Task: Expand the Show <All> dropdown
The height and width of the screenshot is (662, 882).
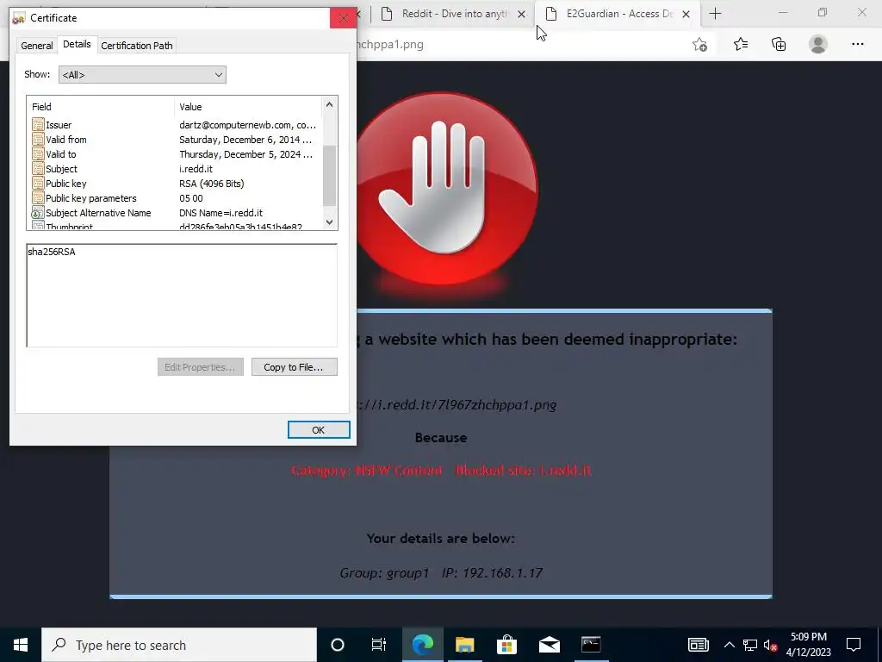Action: [142, 74]
